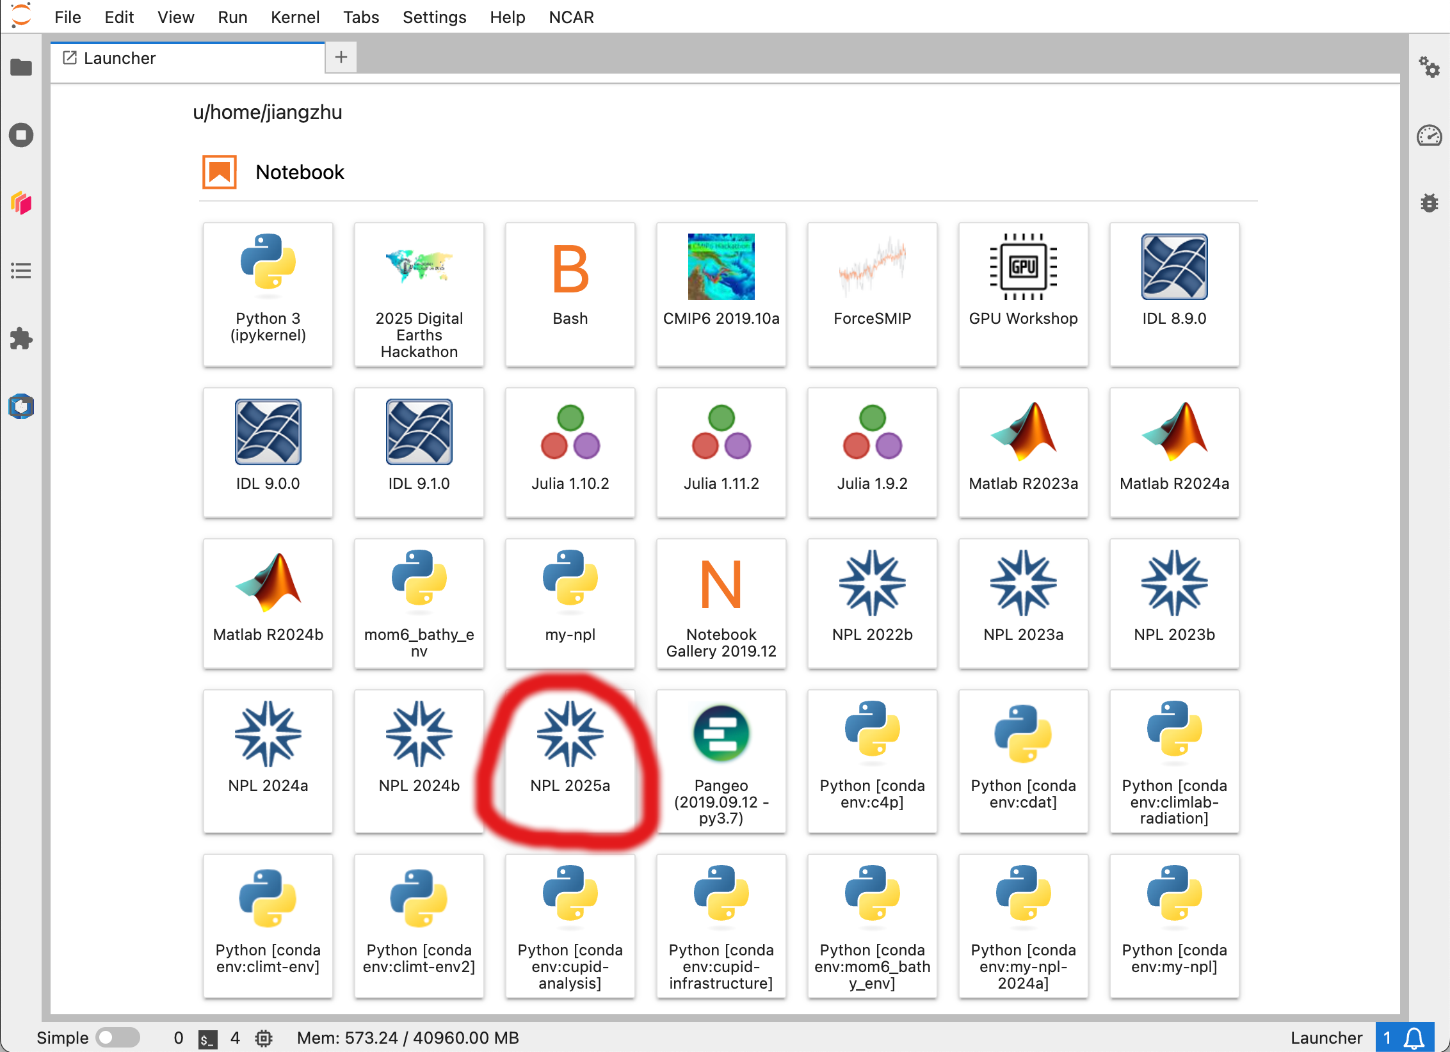Screen dimensions: 1450x1052
Task: Open the Property Inspector gears icon
Action: click(1429, 67)
